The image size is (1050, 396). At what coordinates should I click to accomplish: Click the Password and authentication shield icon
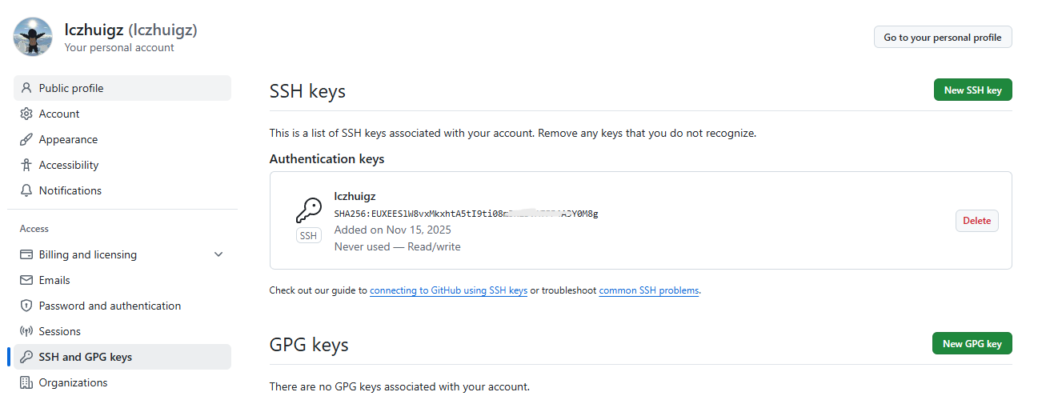click(26, 306)
